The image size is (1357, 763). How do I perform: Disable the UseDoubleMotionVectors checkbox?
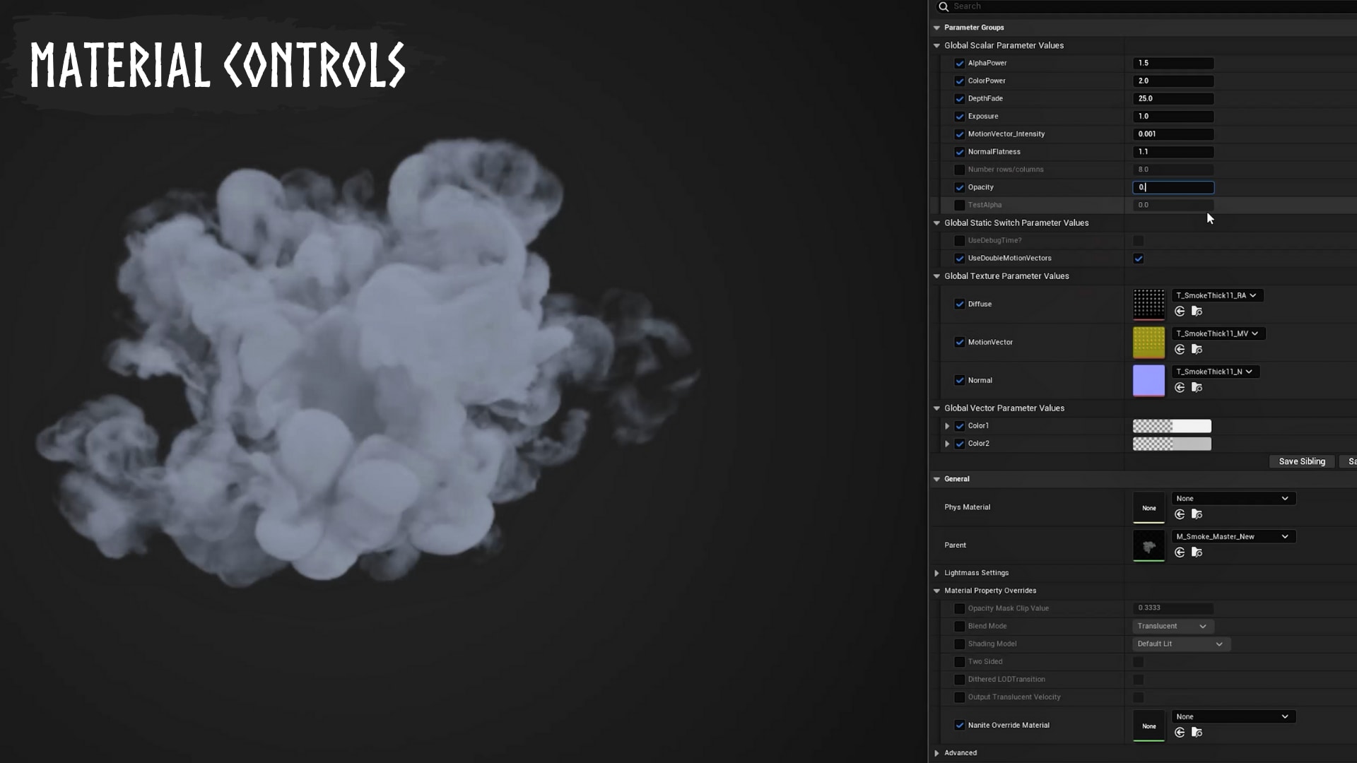coord(1139,259)
